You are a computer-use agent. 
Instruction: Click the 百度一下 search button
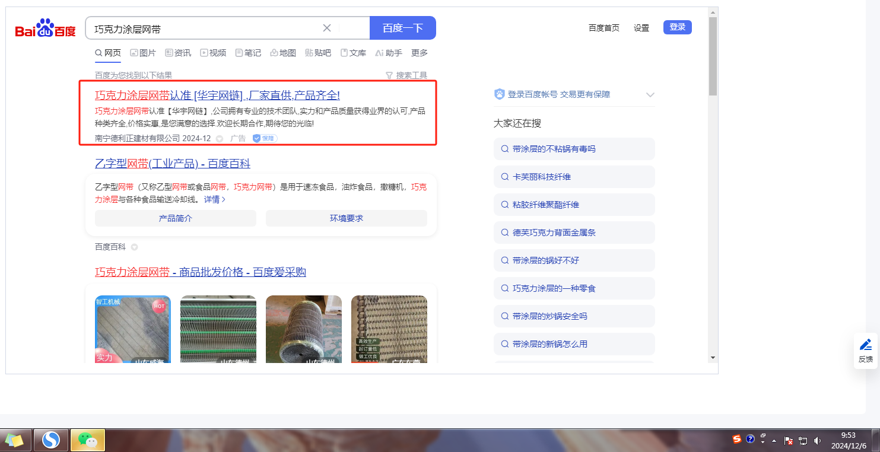coord(403,28)
